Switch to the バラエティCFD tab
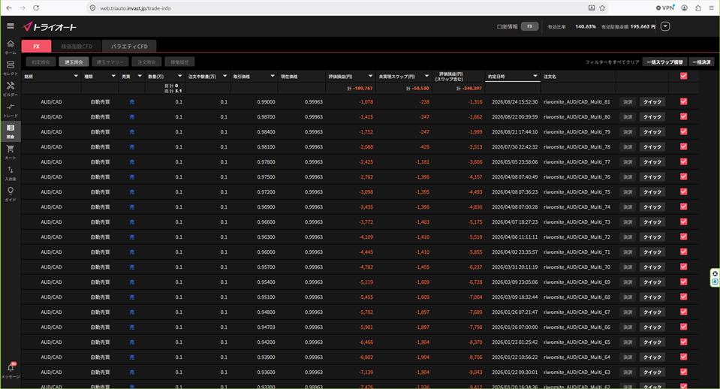Image resolution: width=720 pixels, height=389 pixels. [129, 47]
